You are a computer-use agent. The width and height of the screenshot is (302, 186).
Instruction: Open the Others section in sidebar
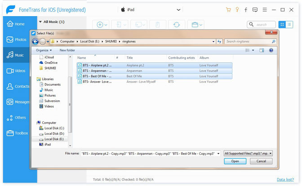pos(16,117)
